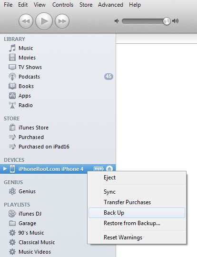Select Back Up in the context menu
Screen dimensions: 197x257
pyautogui.click(x=137, y=213)
